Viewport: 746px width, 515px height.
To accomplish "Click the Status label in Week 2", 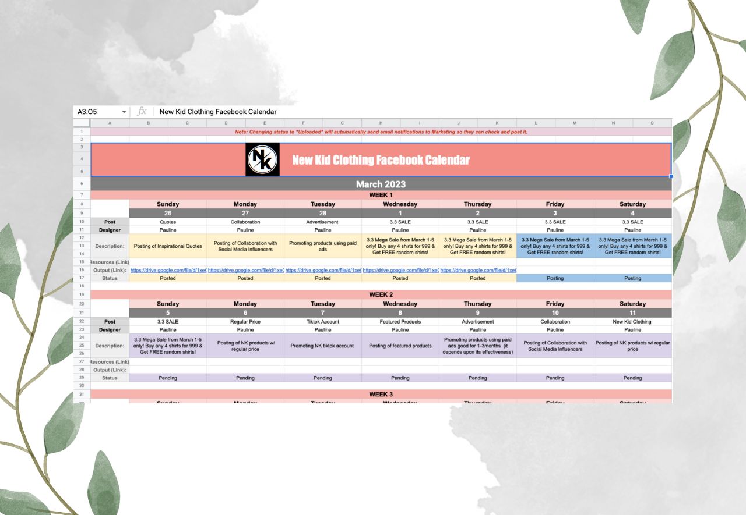I will [110, 378].
